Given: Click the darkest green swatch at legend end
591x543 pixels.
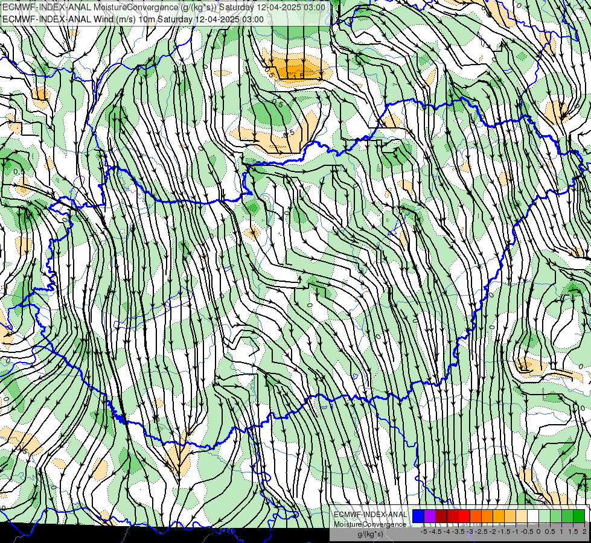Looking at the screenshot, I should 579,516.
